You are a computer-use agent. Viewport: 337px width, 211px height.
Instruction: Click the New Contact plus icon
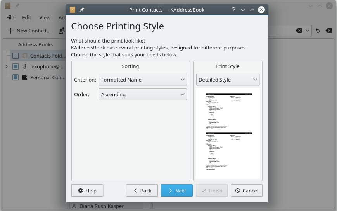[10, 31]
